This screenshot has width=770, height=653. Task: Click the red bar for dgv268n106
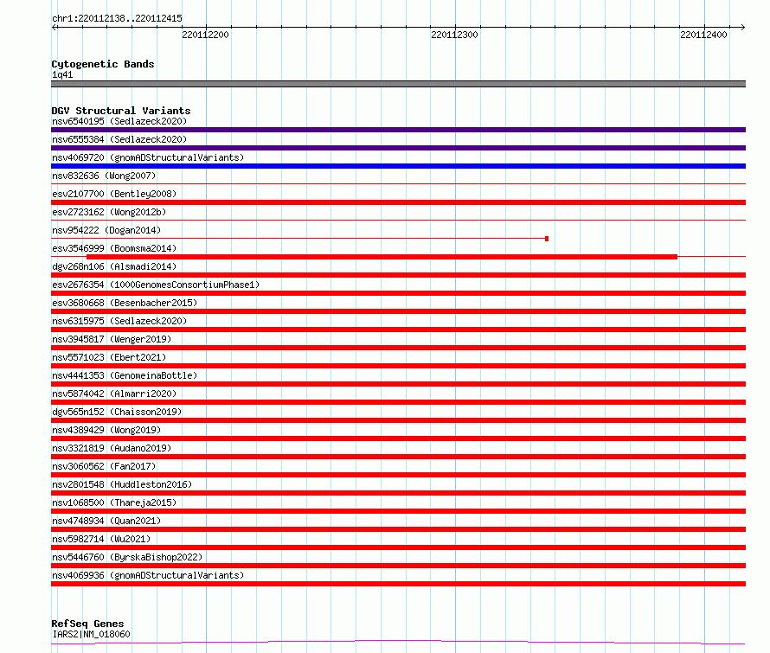click(x=398, y=275)
